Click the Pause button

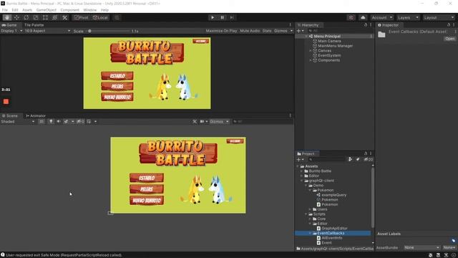(222, 17)
